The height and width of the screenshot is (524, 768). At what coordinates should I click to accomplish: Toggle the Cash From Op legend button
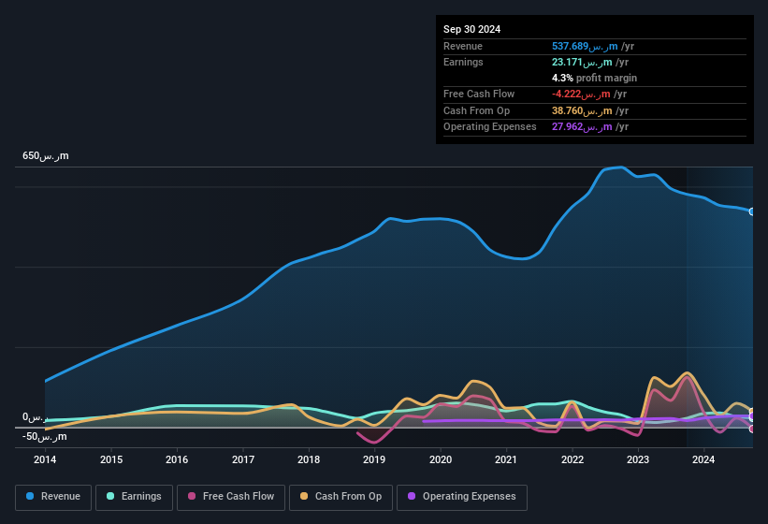click(341, 497)
